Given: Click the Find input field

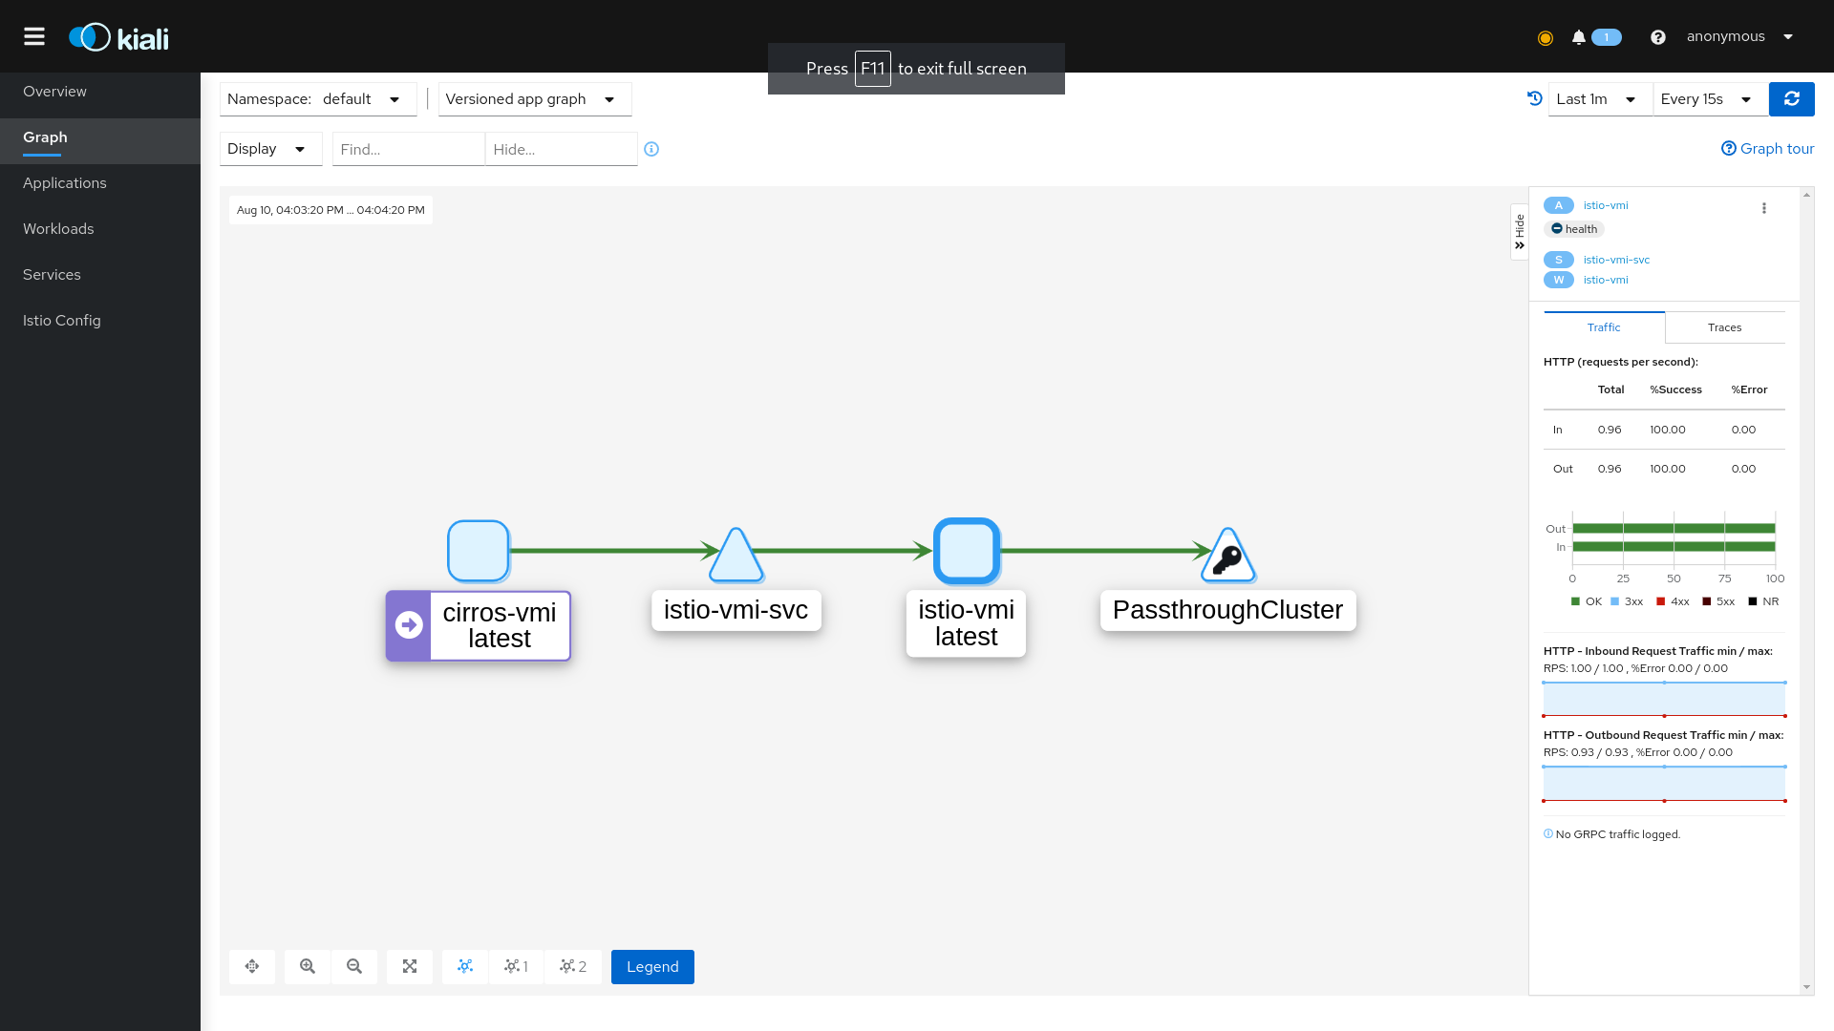Looking at the screenshot, I should [x=408, y=149].
